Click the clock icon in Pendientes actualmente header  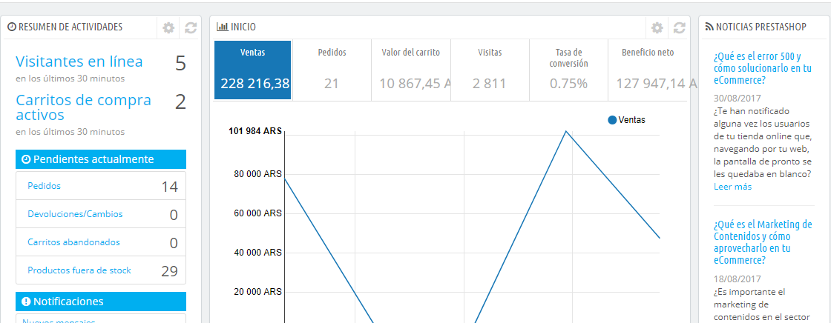tap(26, 159)
